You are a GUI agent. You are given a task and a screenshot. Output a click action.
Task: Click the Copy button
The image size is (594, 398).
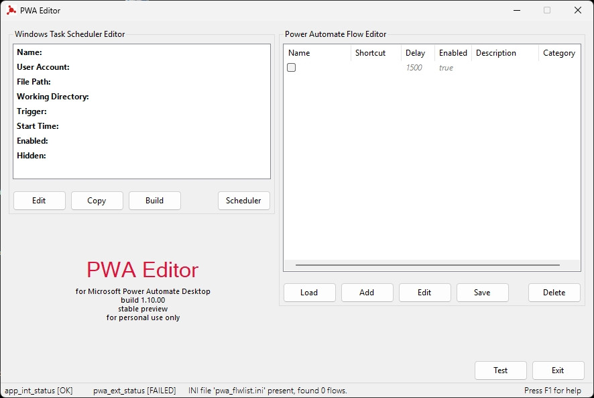[x=97, y=200]
